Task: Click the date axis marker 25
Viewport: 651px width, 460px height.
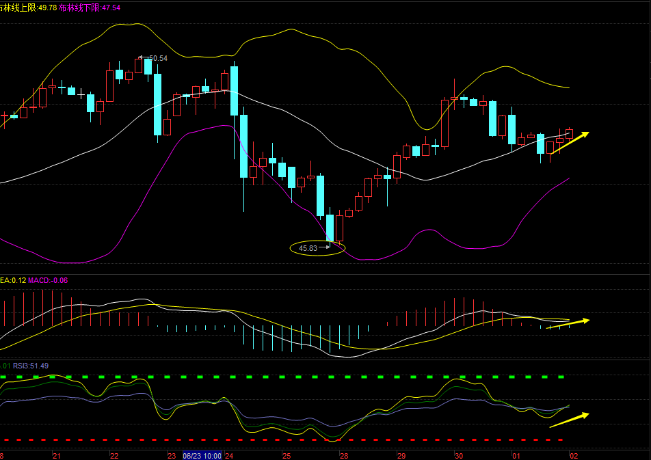Action: coord(287,456)
